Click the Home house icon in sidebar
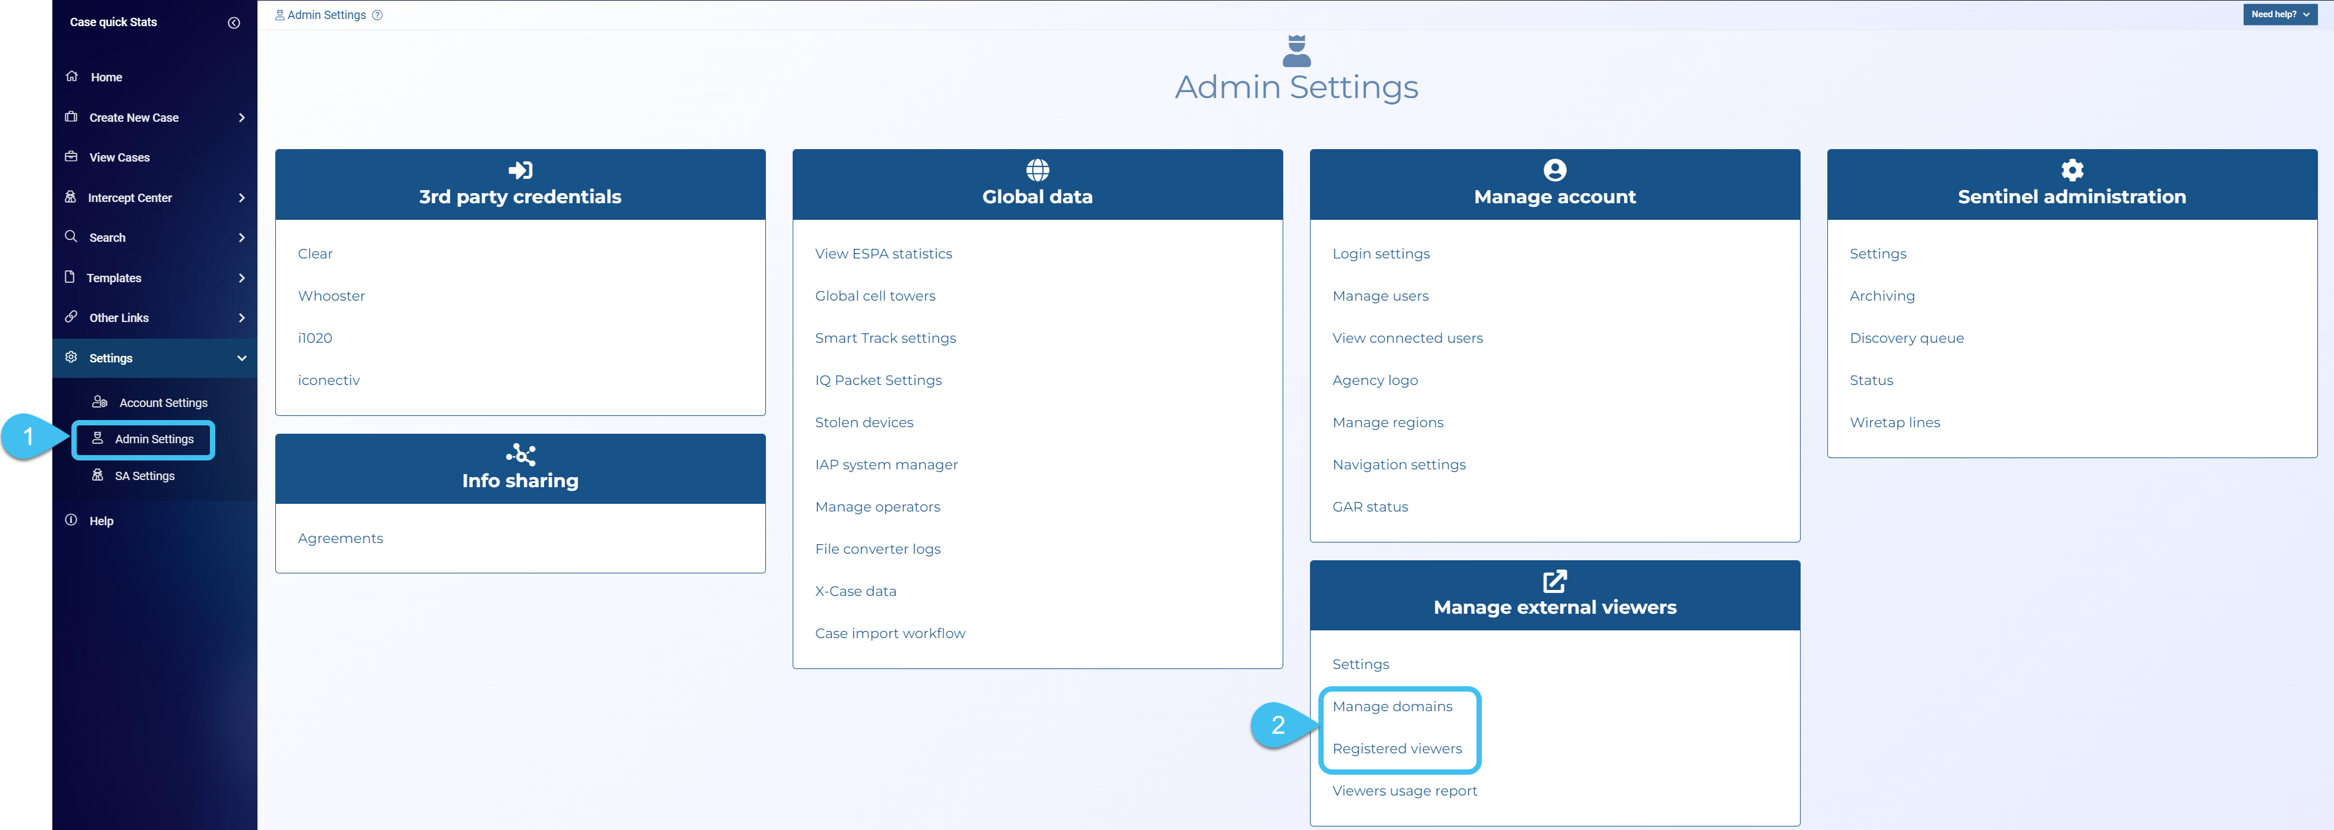Viewport: 2334px width, 830px height. point(71,76)
